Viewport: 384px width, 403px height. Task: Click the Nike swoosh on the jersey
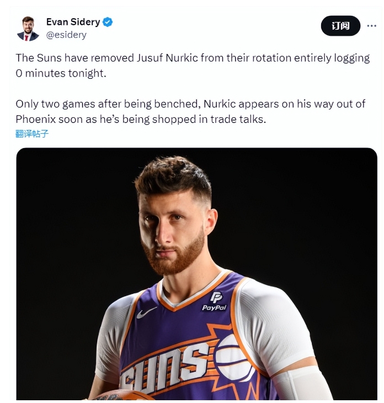147,312
